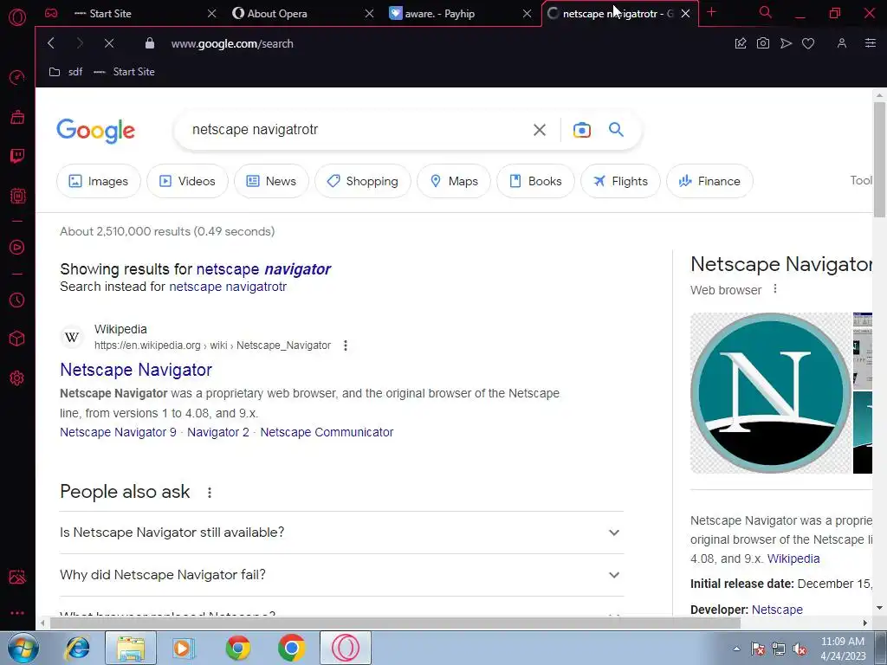887x665 pixels.
Task: Filter results by Shopping
Action: [x=363, y=181]
